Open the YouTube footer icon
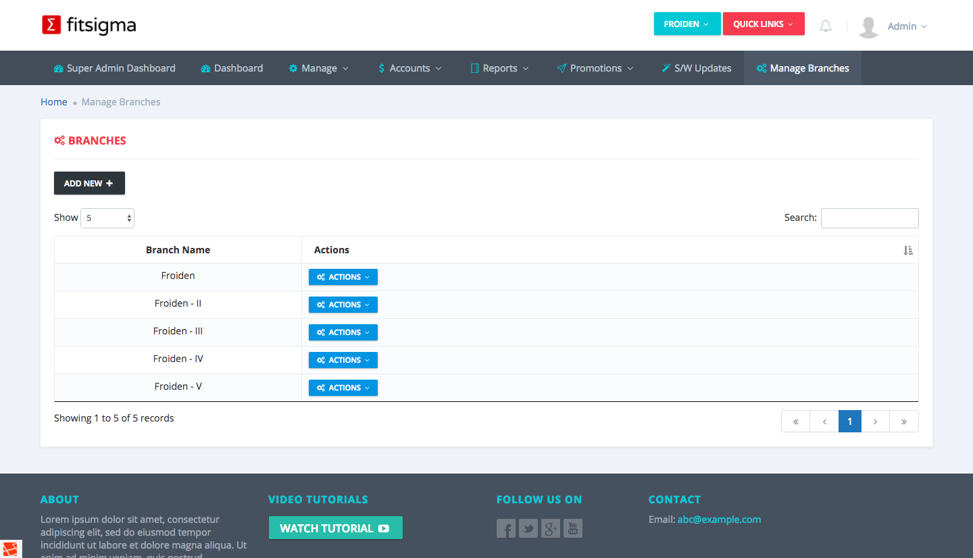This screenshot has height=558, width=973. pos(573,528)
